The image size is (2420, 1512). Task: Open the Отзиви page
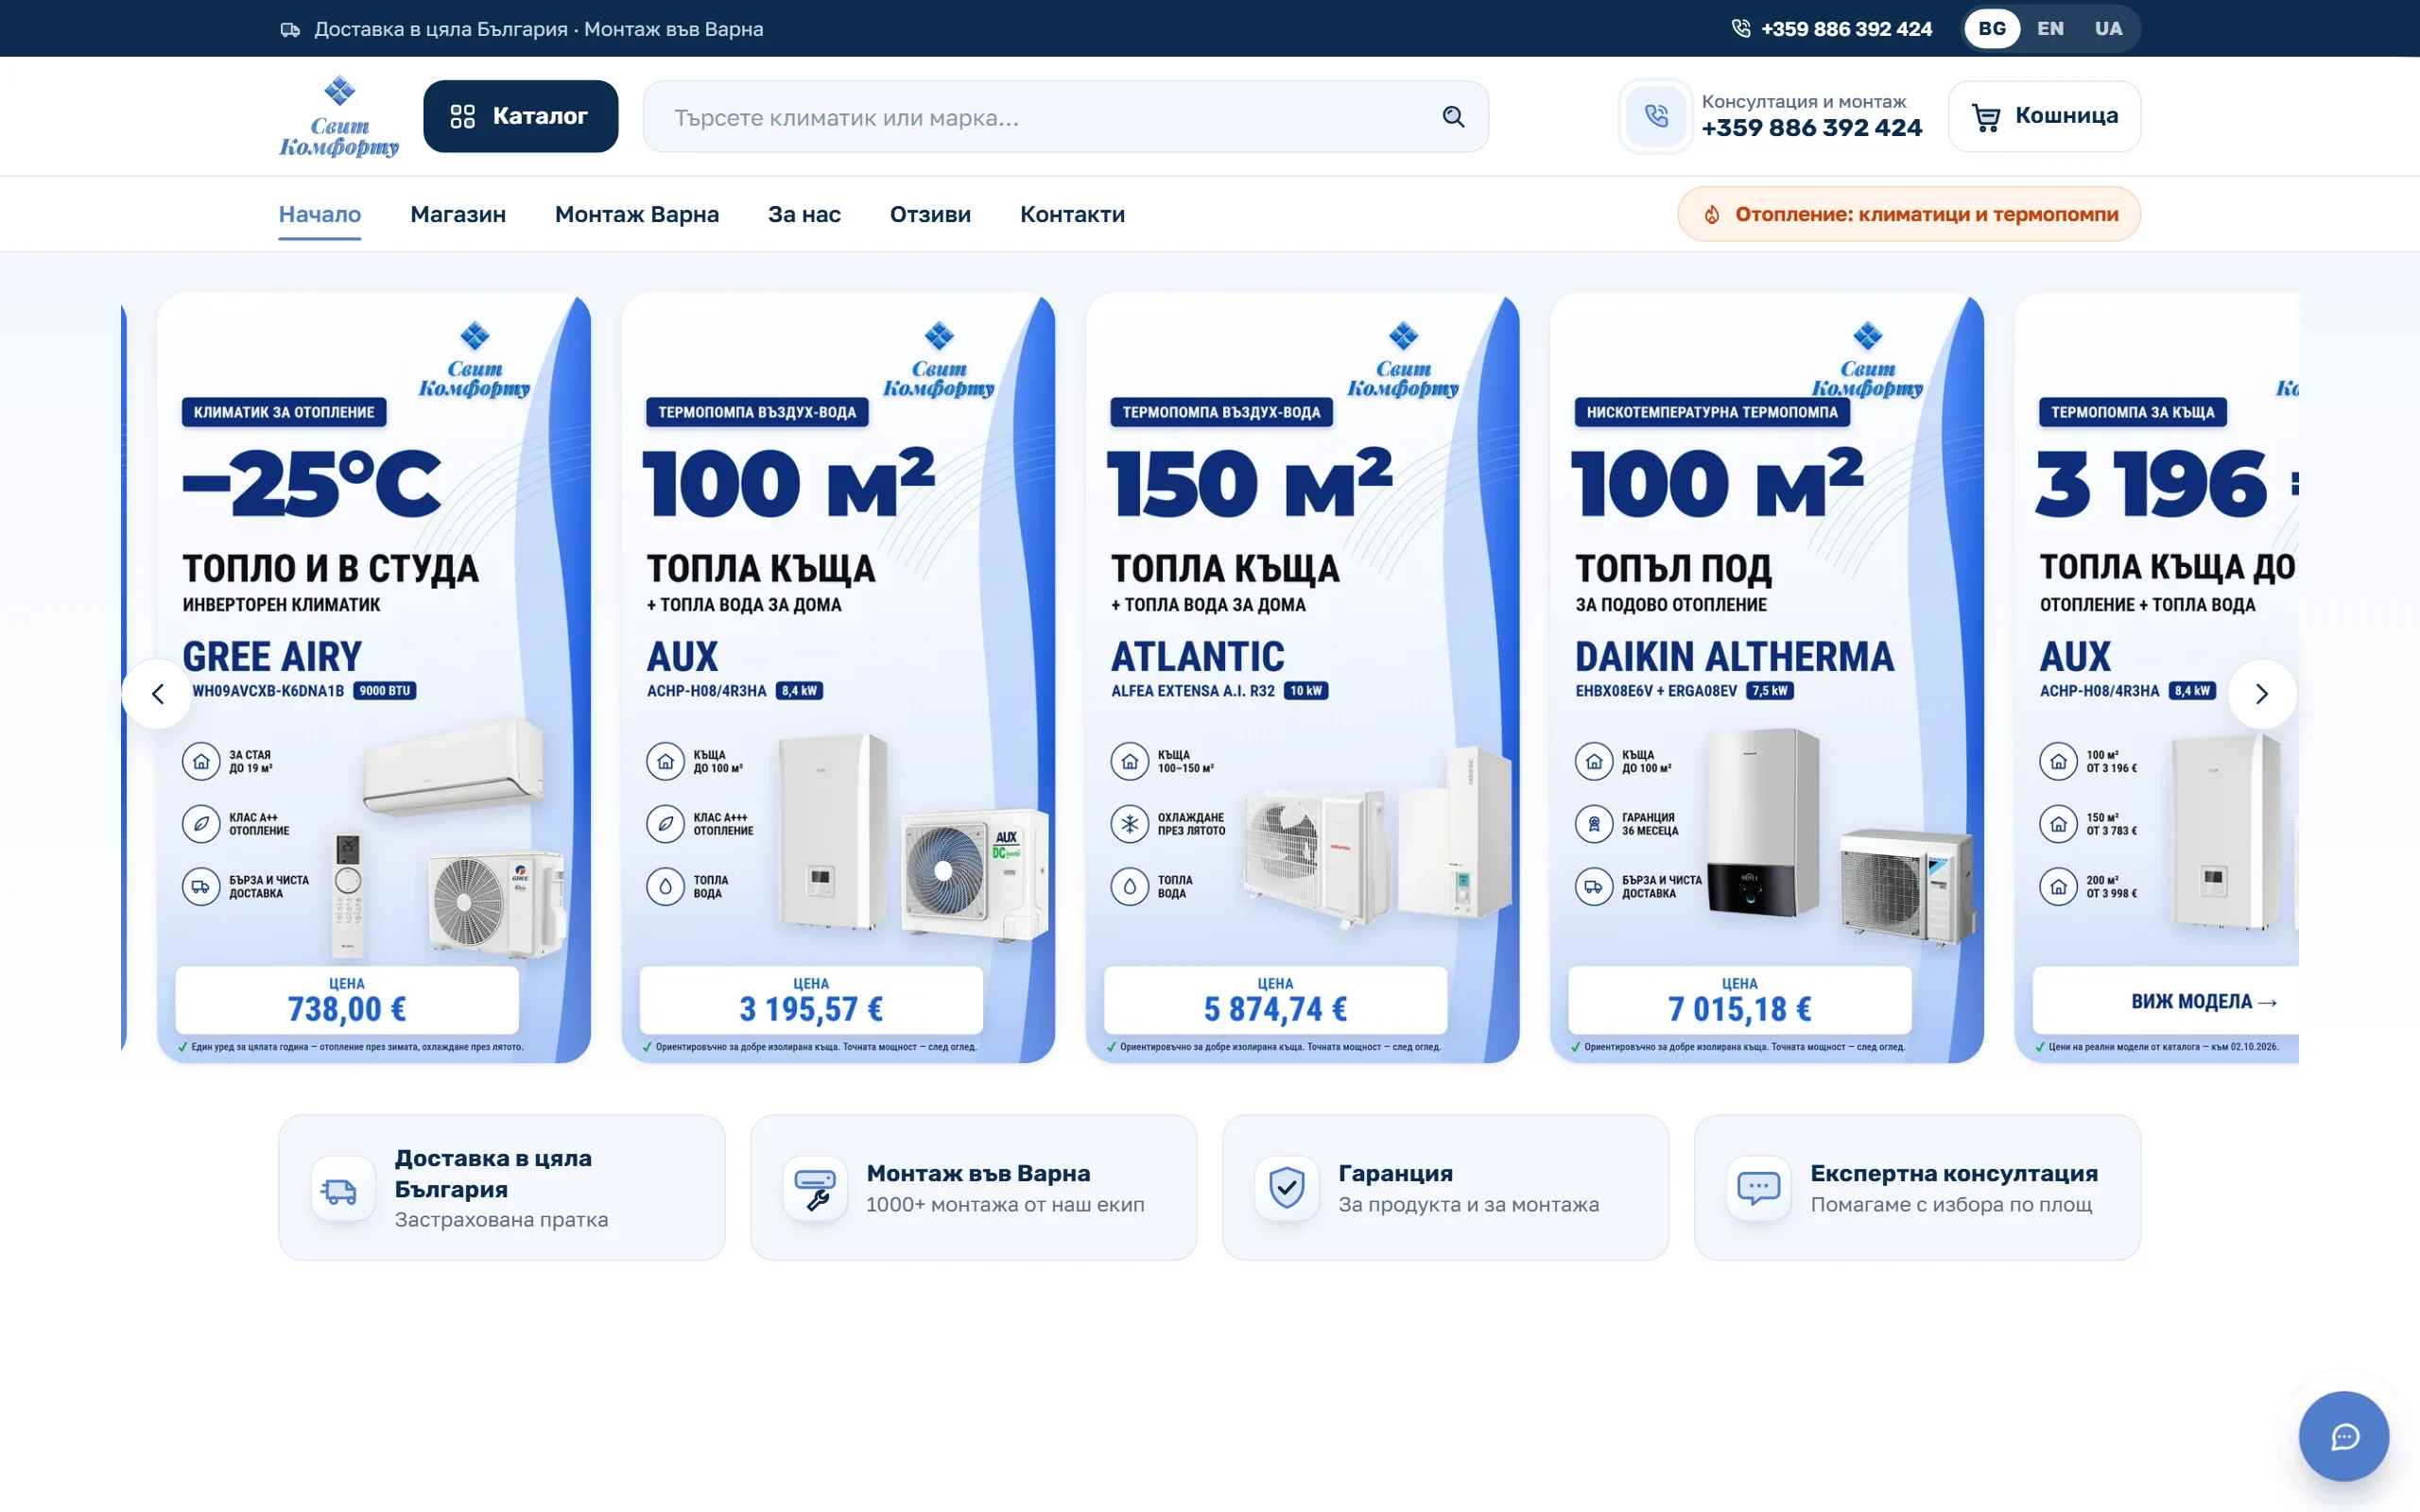point(930,214)
